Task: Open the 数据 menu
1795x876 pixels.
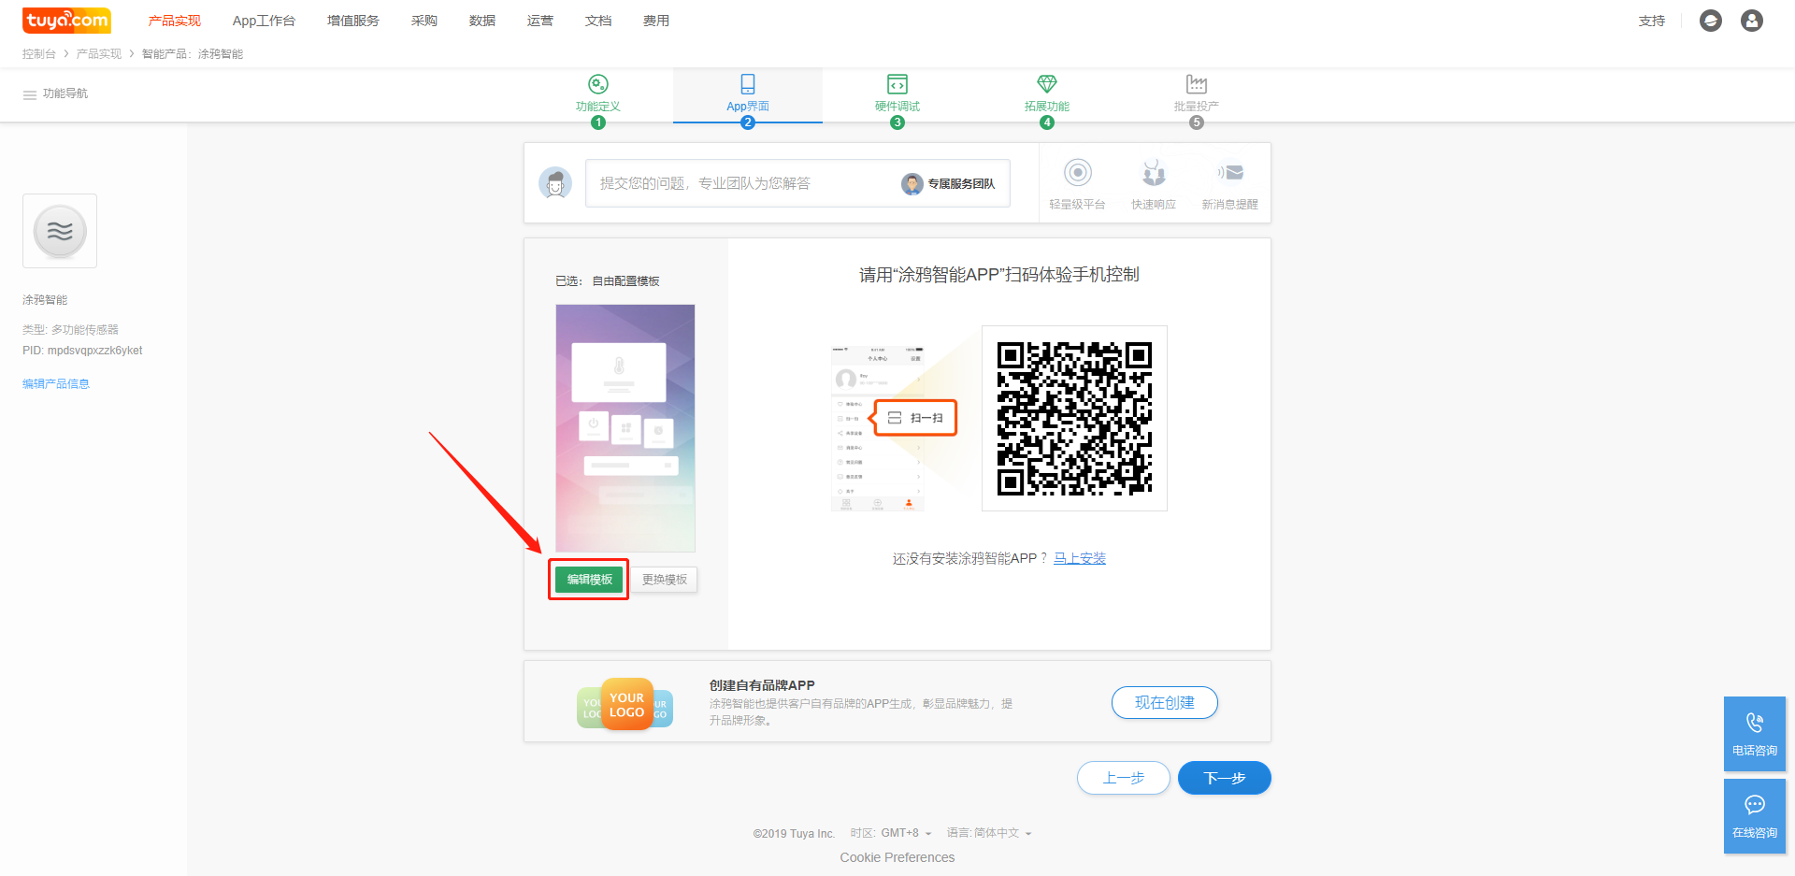Action: (482, 21)
